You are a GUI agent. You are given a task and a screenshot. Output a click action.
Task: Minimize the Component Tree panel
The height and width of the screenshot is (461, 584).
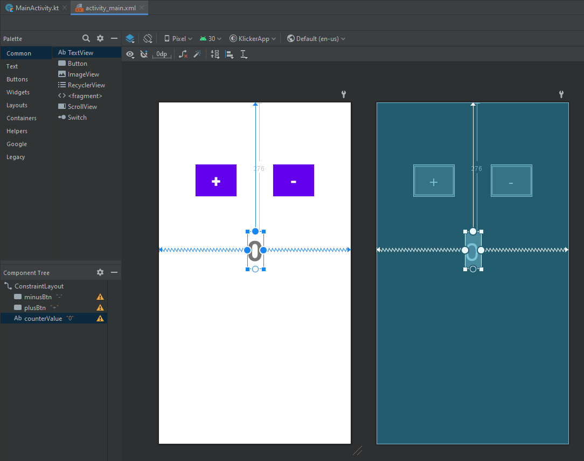[114, 272]
